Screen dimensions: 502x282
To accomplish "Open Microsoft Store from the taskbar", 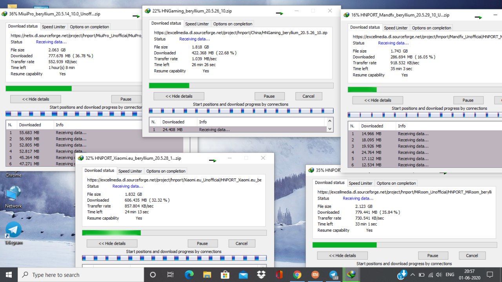I will point(225,275).
